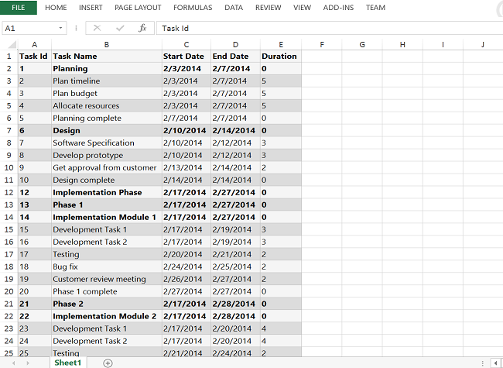503x368 pixels.
Task: Select the Plan timeline cell
Action: click(107, 81)
